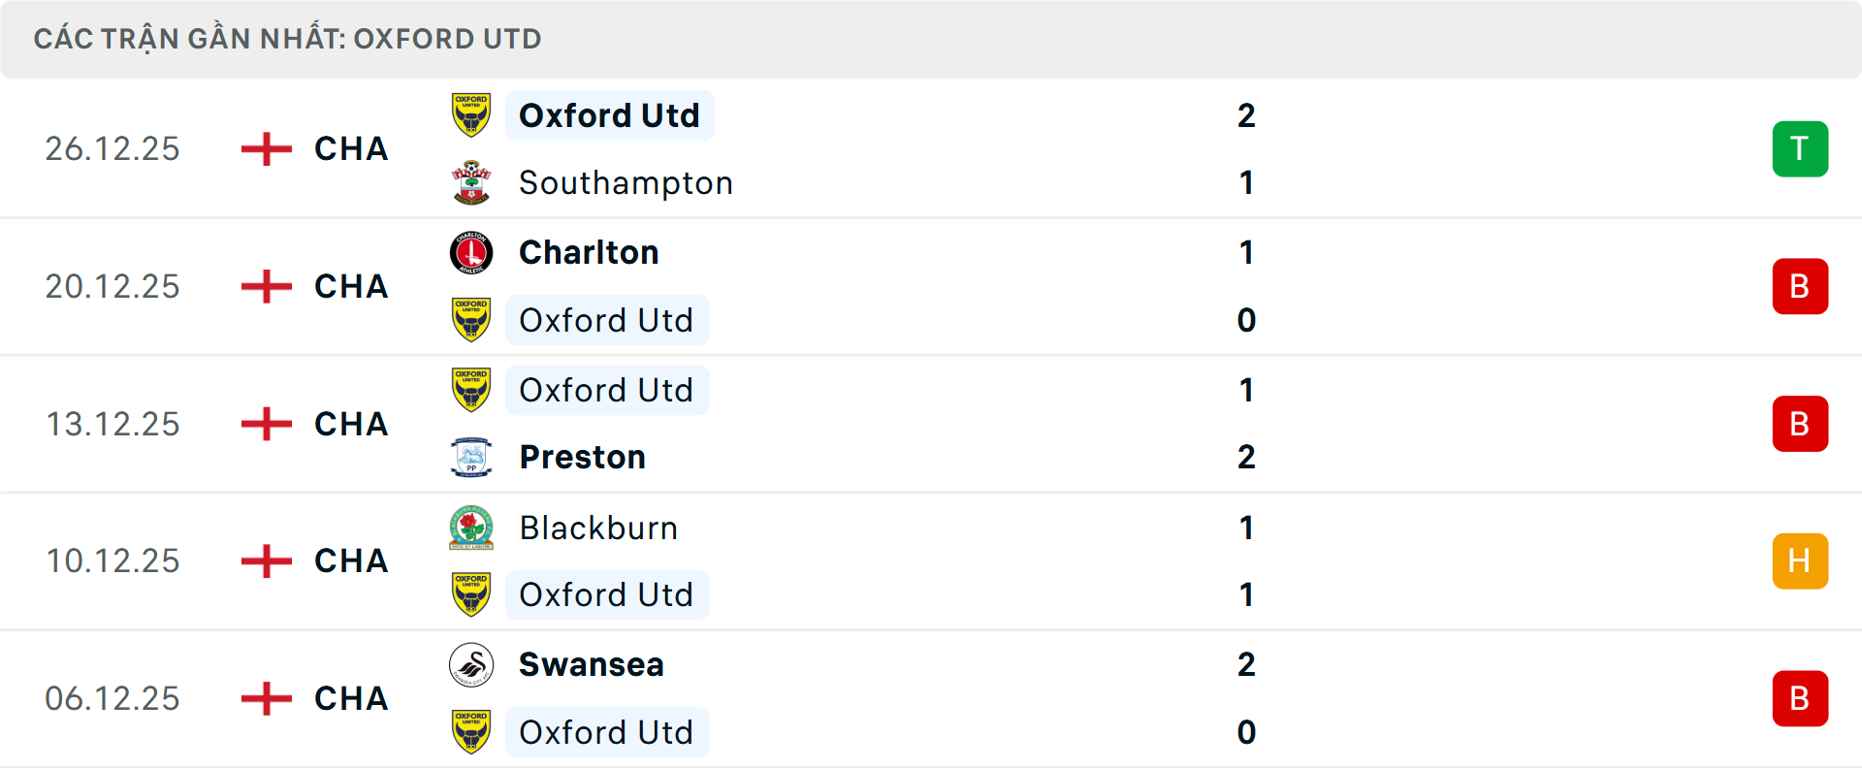Select the 10.12.25 match date
The height and width of the screenshot is (768, 1862).
click(x=112, y=561)
